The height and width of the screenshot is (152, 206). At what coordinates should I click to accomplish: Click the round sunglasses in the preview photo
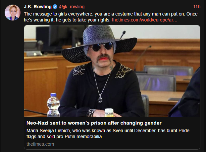tap(101, 46)
